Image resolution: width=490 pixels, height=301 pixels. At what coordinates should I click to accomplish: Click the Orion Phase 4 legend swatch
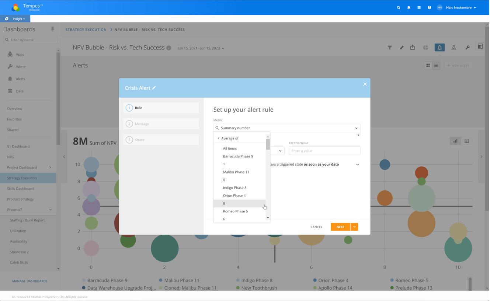coord(315,280)
